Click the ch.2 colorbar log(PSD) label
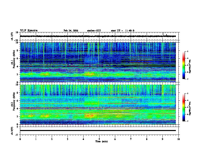Image resolution: width=201 pixels, height=156 pixels. 190,108
